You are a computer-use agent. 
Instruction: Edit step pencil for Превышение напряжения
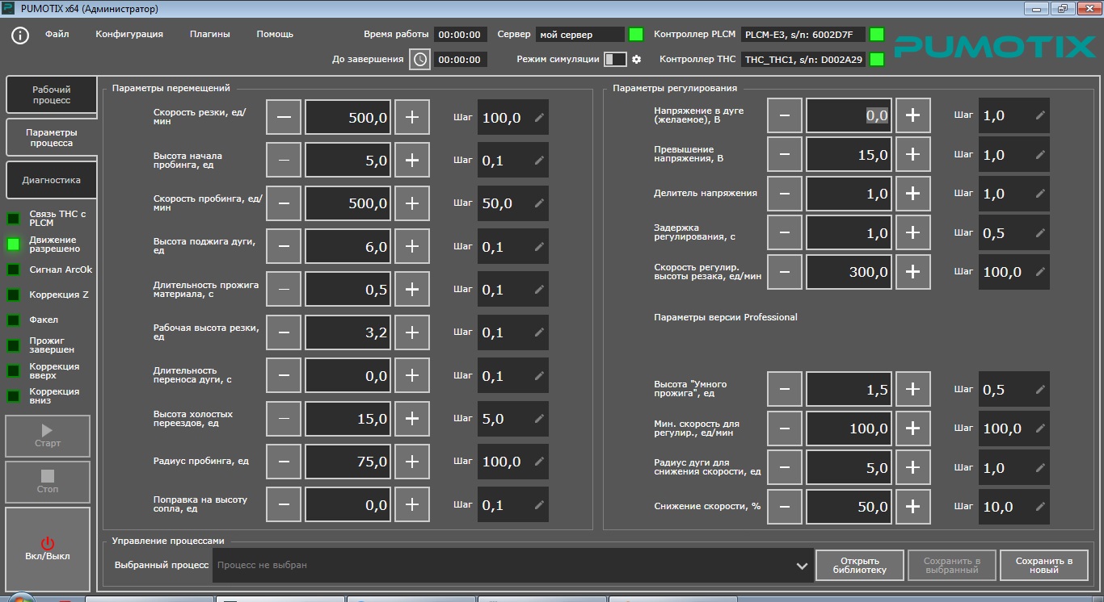1040,155
